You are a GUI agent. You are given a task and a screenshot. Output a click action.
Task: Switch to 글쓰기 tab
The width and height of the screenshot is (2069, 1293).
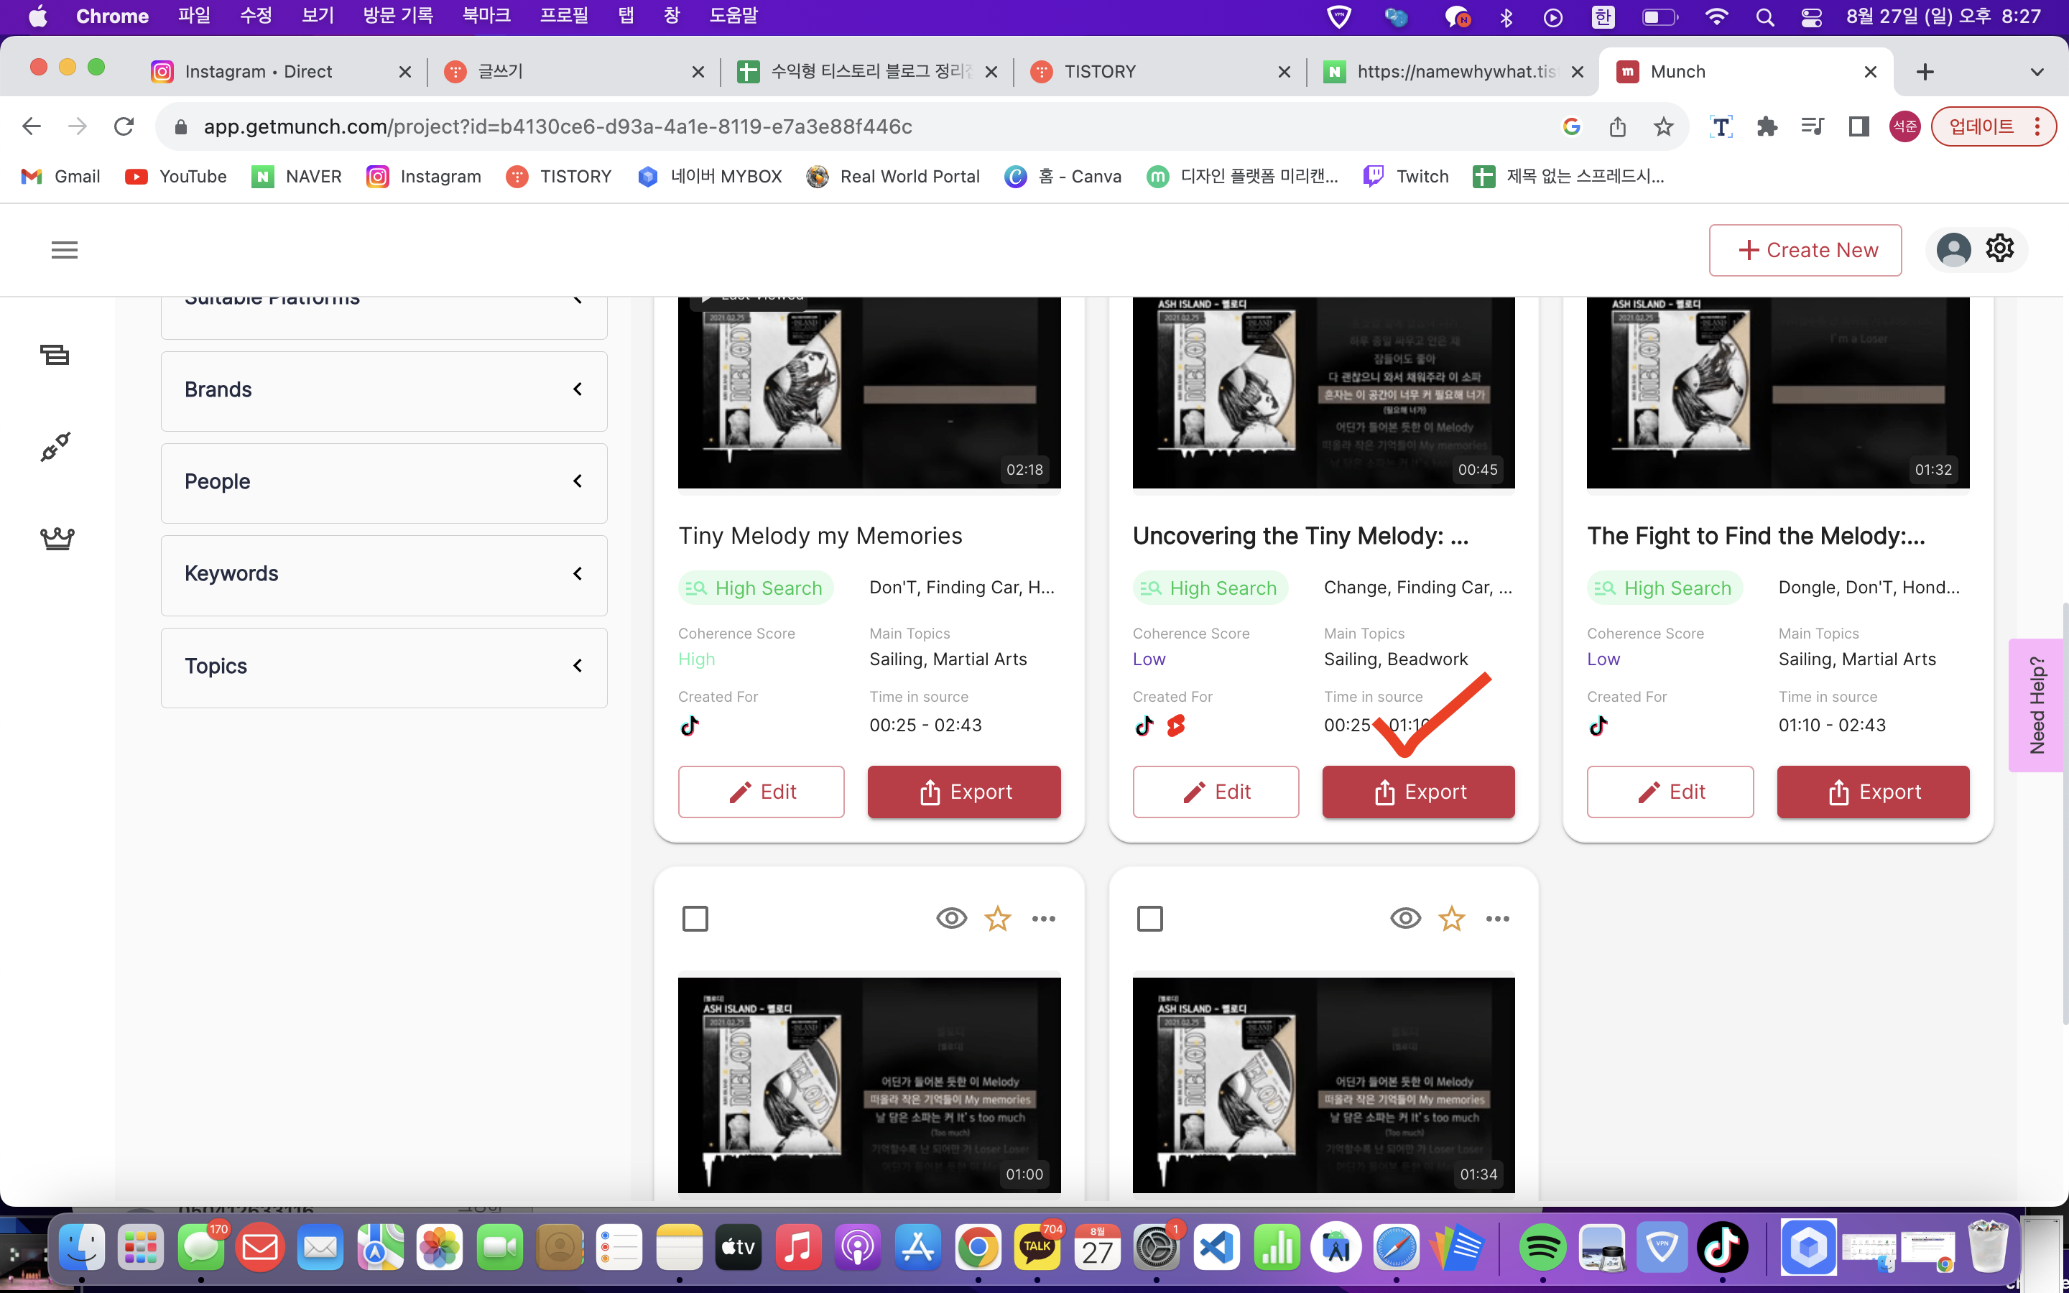click(x=575, y=72)
